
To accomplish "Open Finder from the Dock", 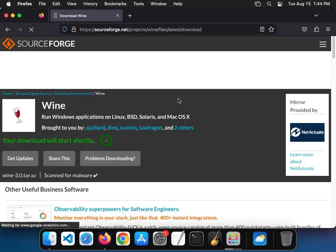I will (50, 239).
